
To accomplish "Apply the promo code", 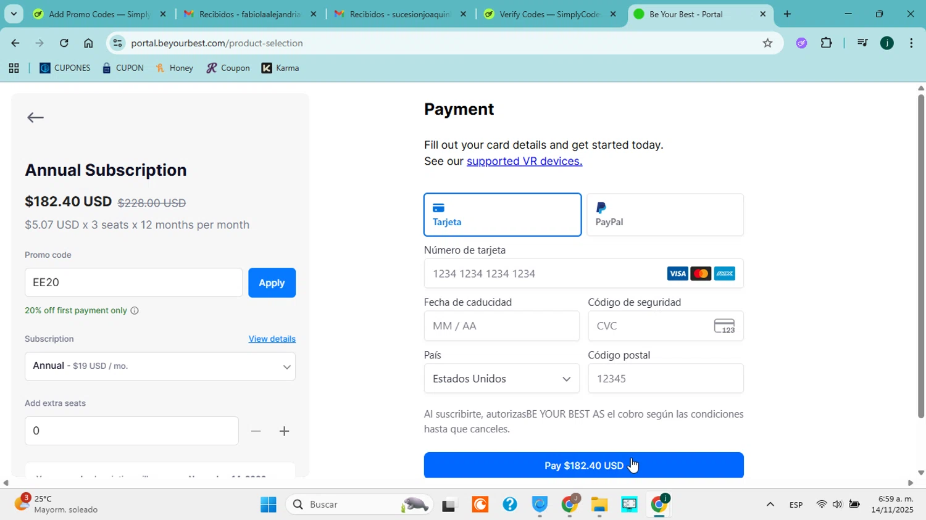I will 272,283.
